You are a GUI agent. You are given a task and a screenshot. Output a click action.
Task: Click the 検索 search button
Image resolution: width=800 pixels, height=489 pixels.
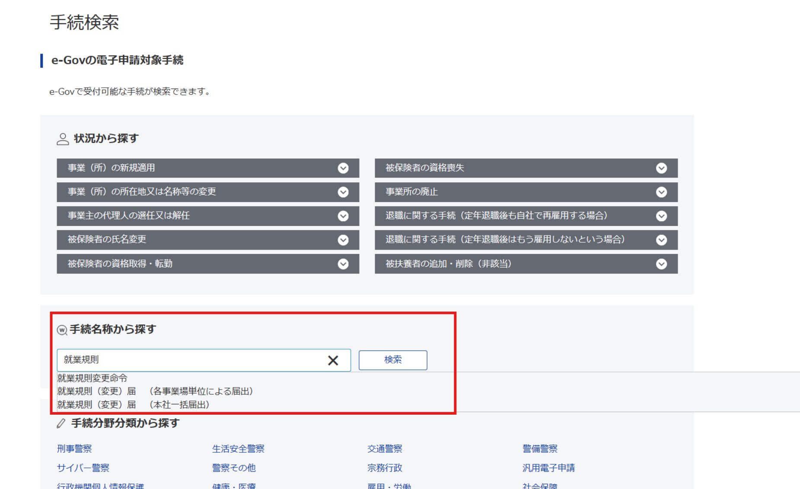[x=392, y=360]
